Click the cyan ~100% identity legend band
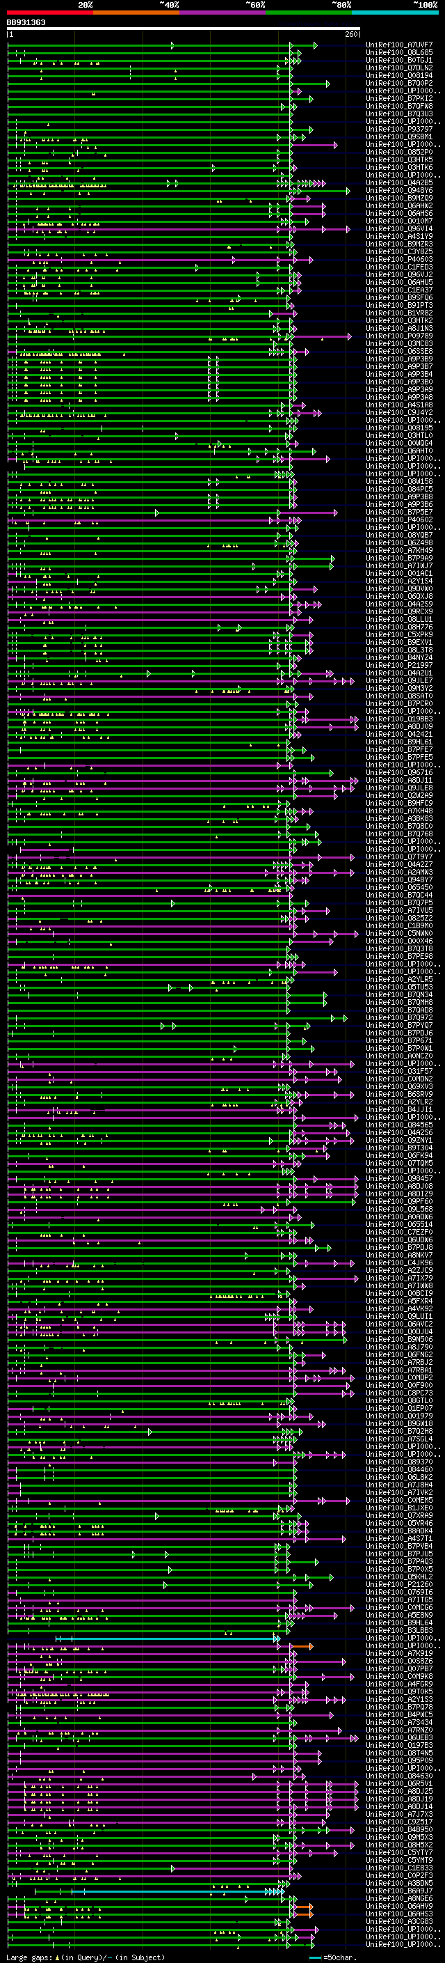The width and height of the screenshot is (445, 1963). pyautogui.click(x=395, y=13)
